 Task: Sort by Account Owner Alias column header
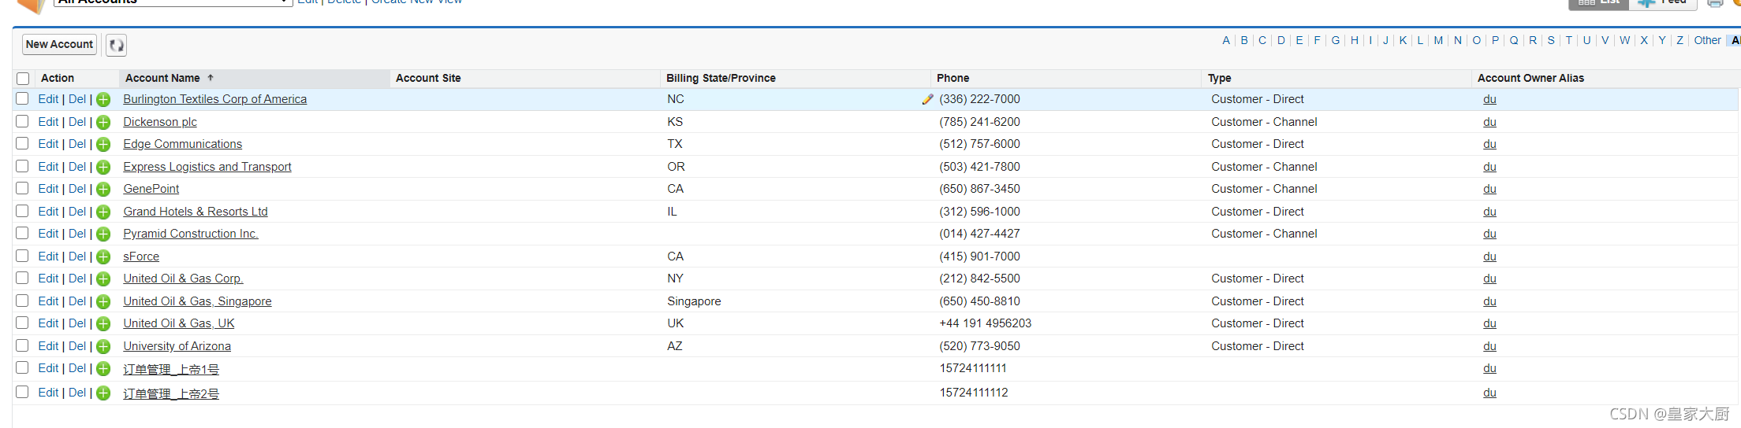(x=1530, y=78)
